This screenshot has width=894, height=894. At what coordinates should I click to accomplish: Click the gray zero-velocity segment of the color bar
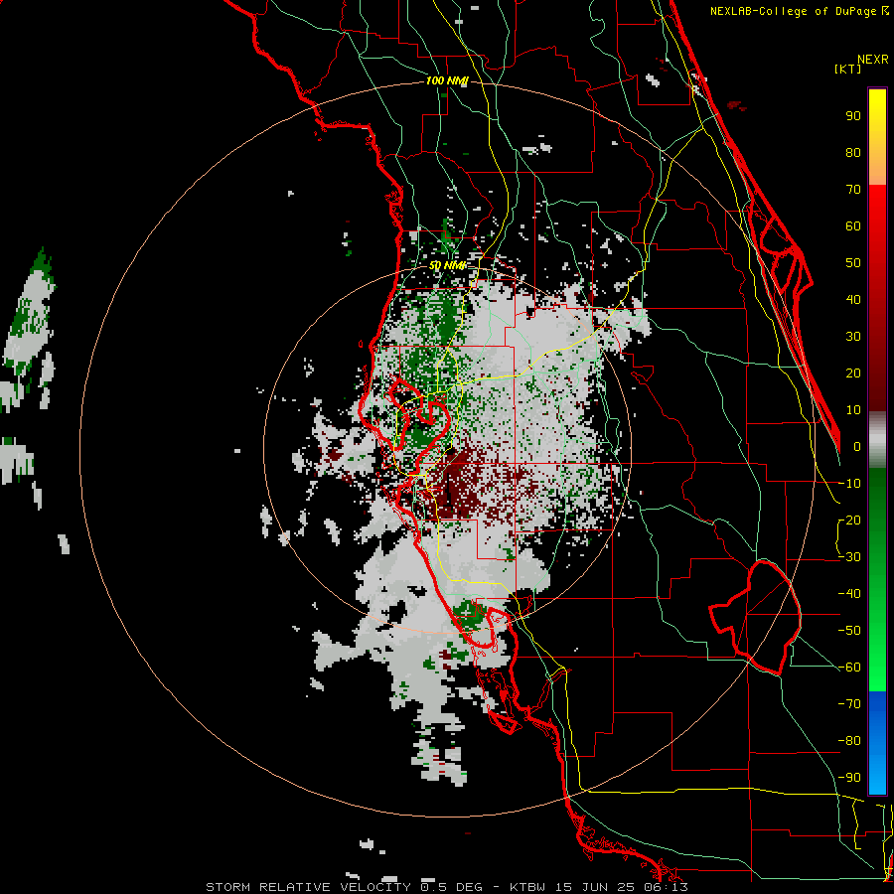(x=877, y=440)
